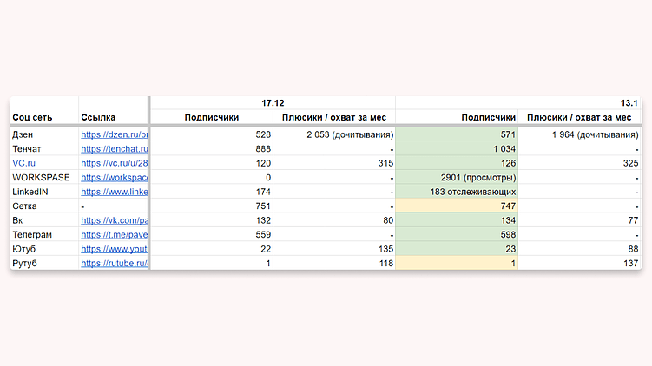Select the yellow cell with value 747
This screenshot has height=366, width=652.
457,206
